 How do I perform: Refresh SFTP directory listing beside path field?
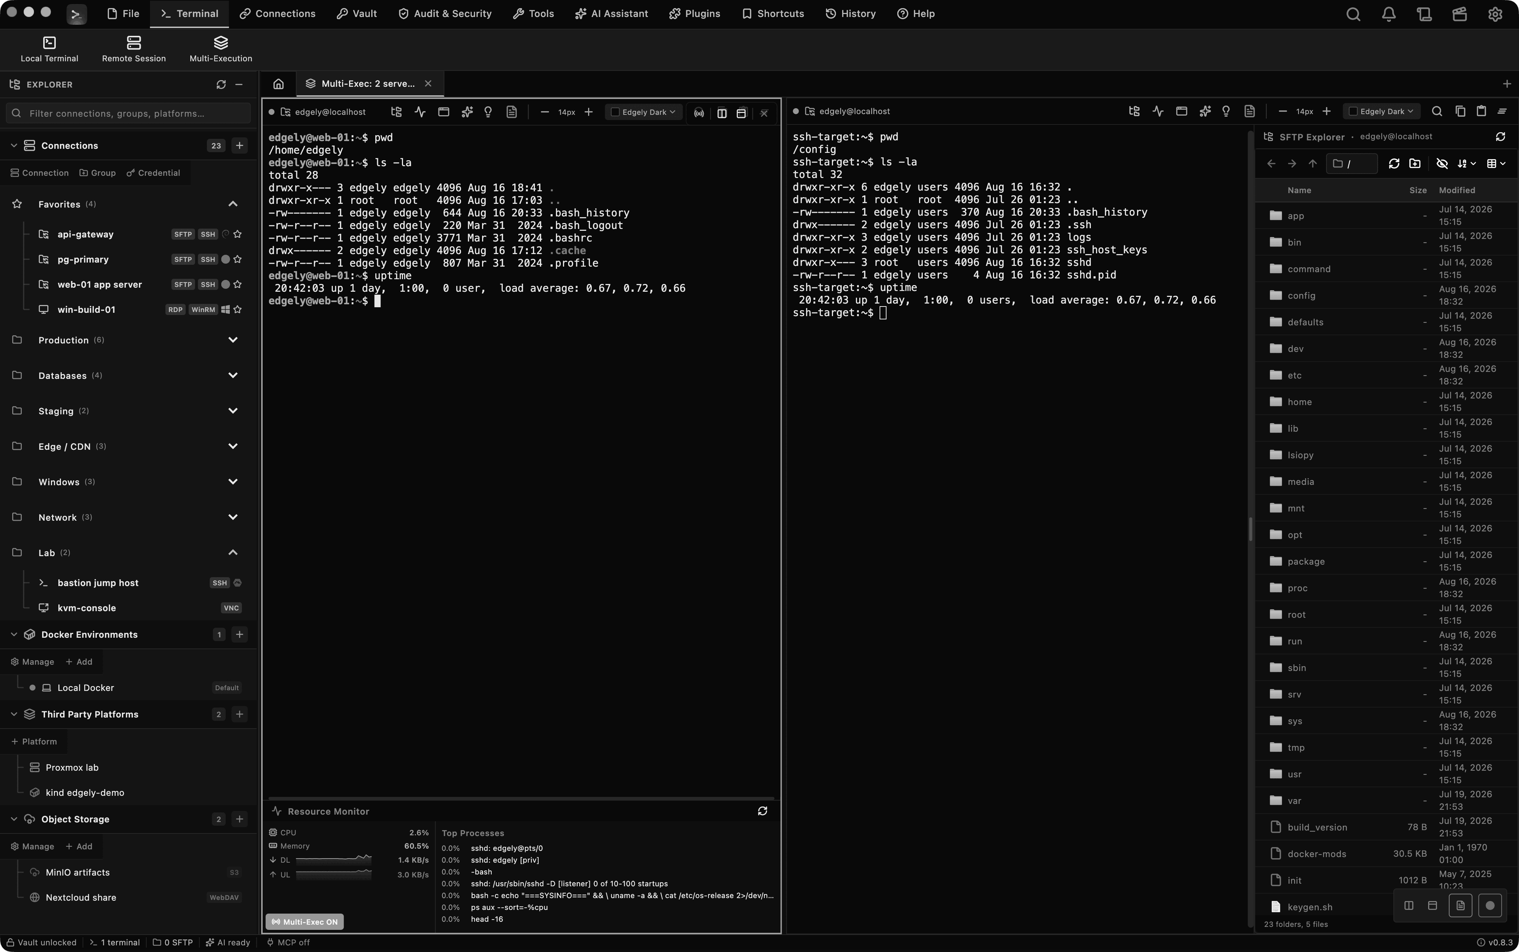coord(1394,164)
